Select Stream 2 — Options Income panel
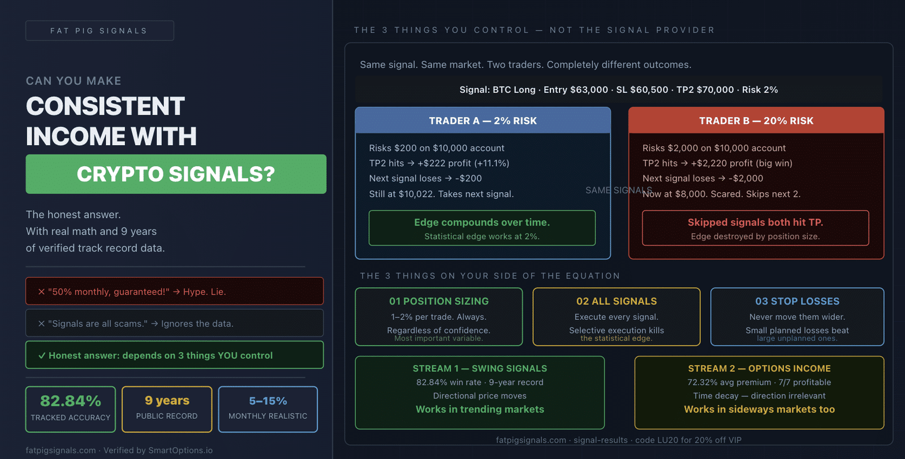This screenshot has height=459, width=905. [x=760, y=392]
